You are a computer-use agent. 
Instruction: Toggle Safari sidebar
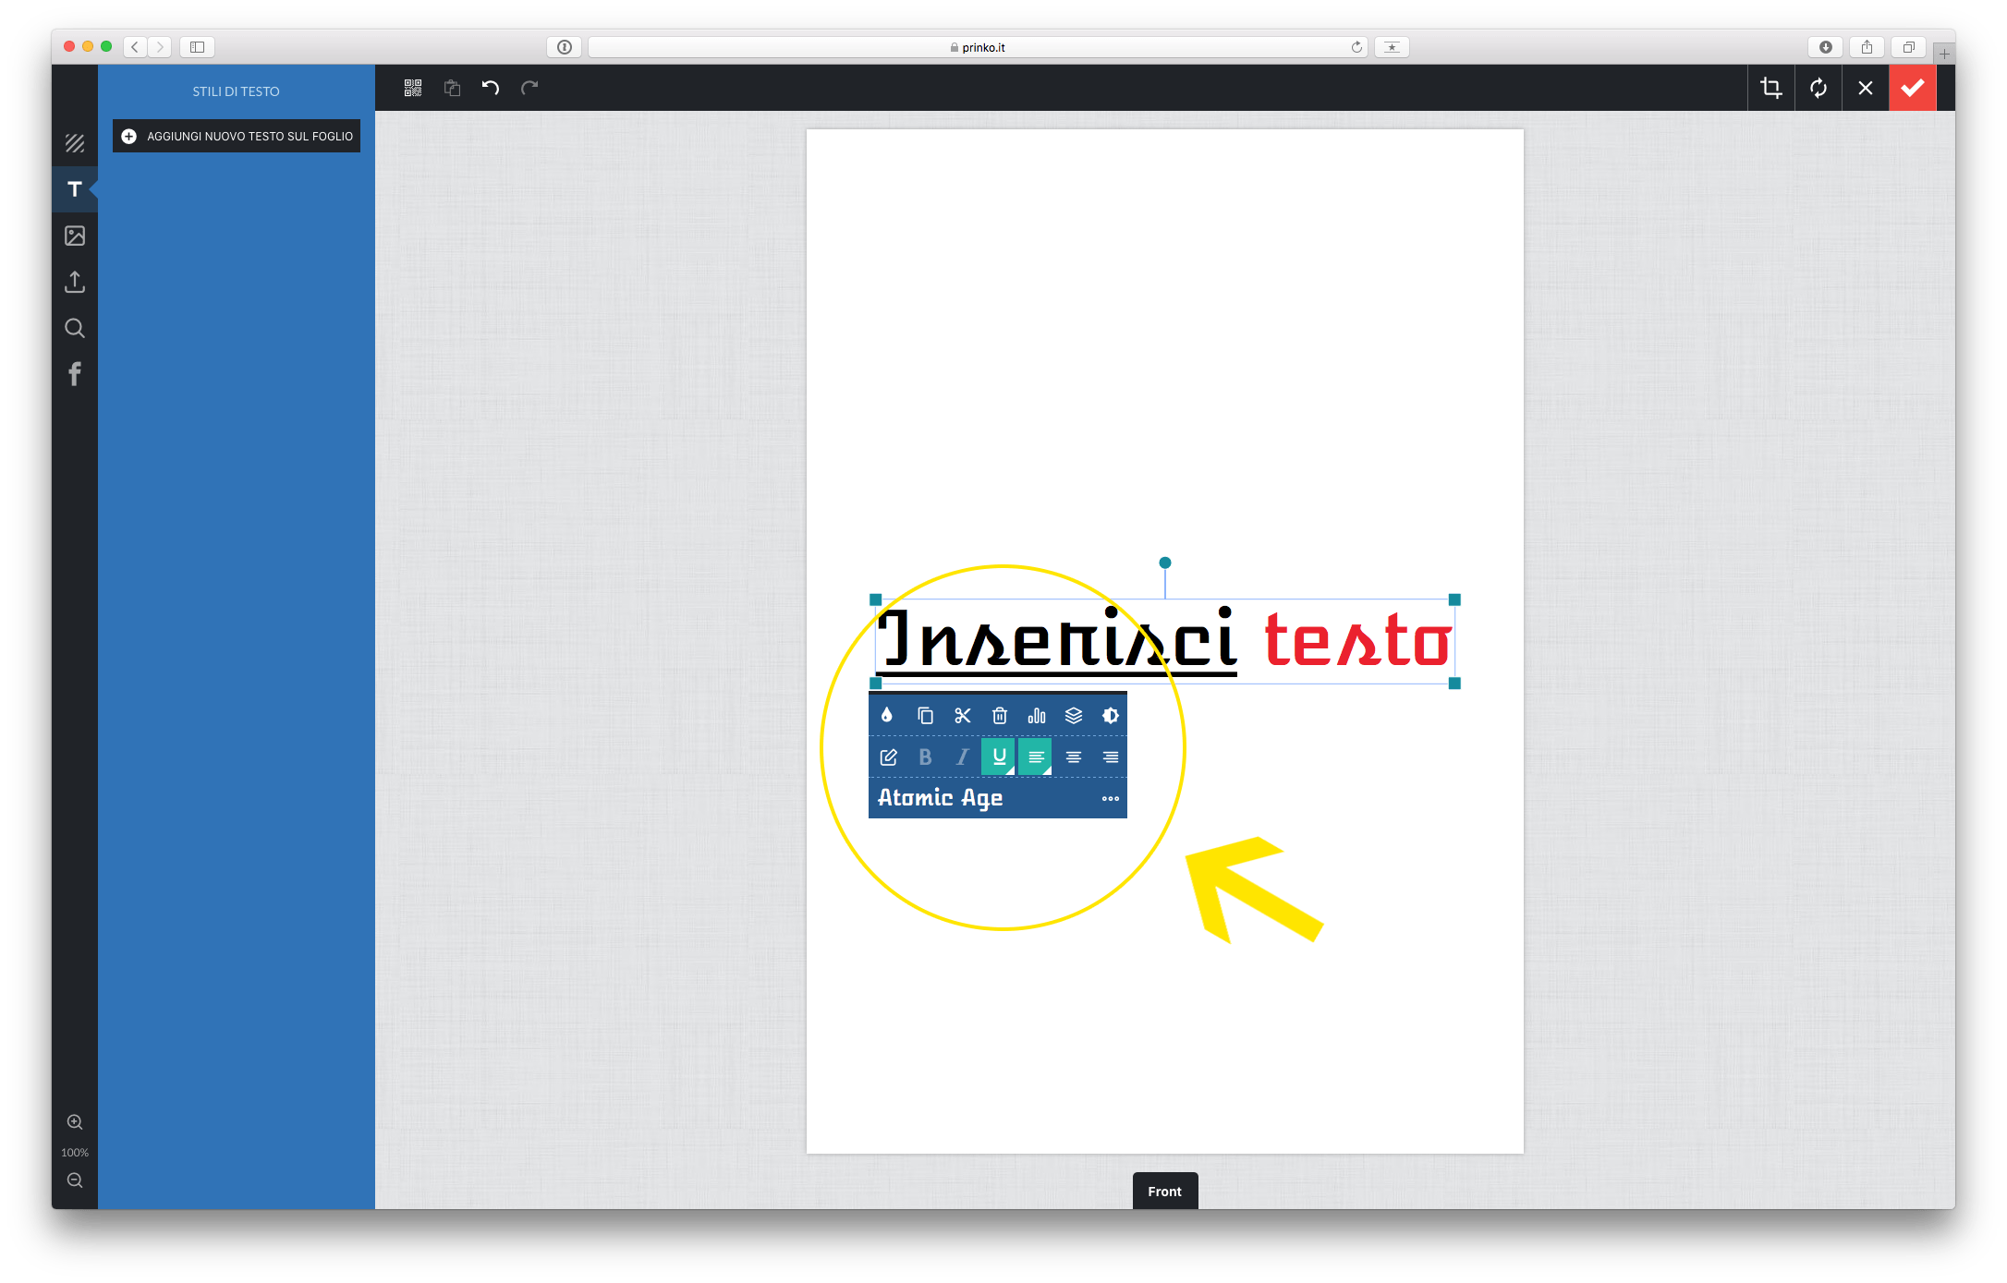pyautogui.click(x=197, y=47)
